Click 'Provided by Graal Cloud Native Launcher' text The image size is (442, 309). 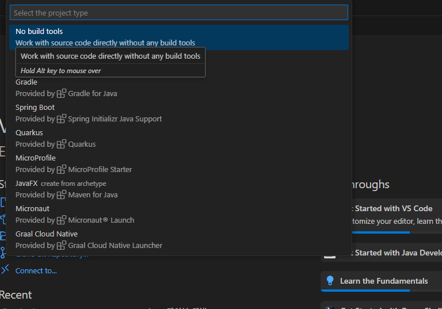click(89, 246)
